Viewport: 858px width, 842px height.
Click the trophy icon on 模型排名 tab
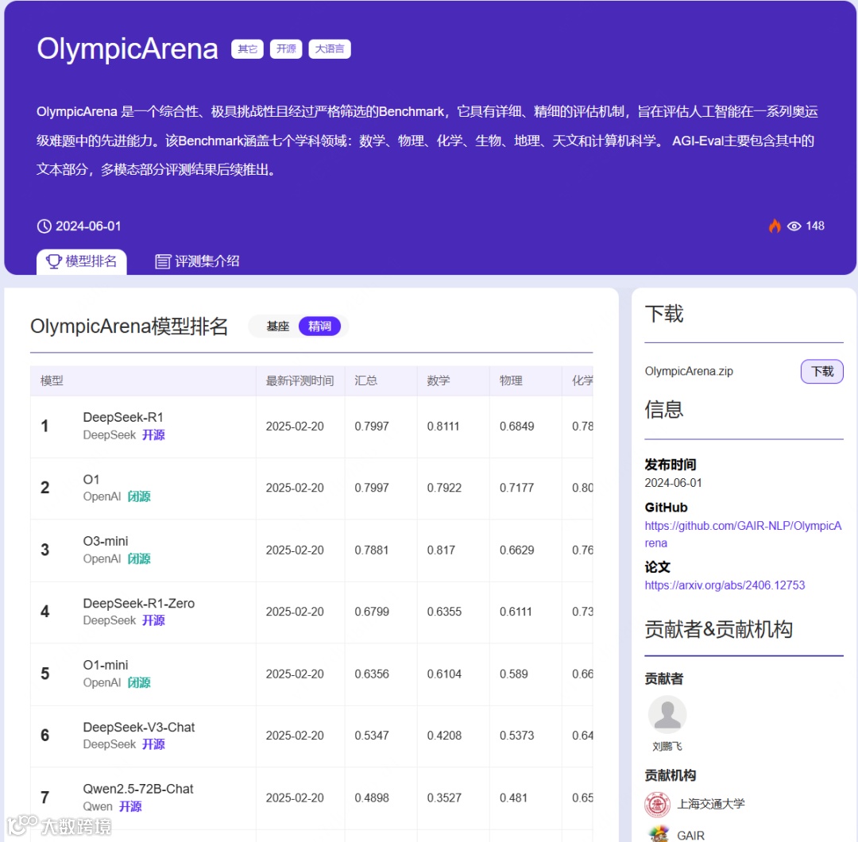click(x=54, y=261)
